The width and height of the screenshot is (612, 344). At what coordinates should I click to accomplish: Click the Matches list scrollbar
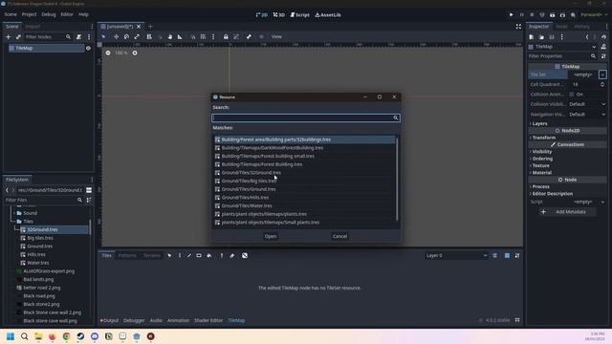pos(397,179)
